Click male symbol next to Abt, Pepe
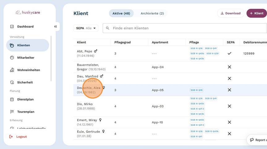This screenshot has height=149, width=267. click(x=95, y=51)
